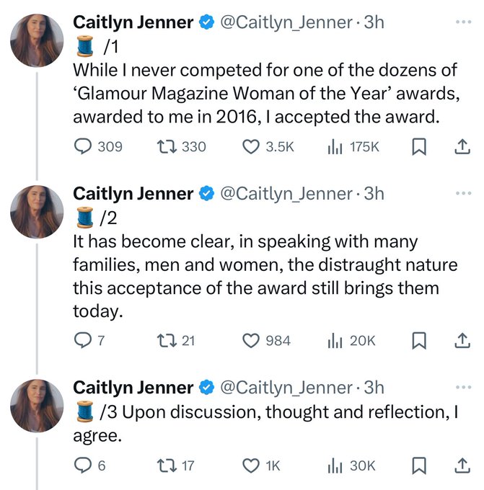View the 20K views count on second tweet

coord(353,341)
